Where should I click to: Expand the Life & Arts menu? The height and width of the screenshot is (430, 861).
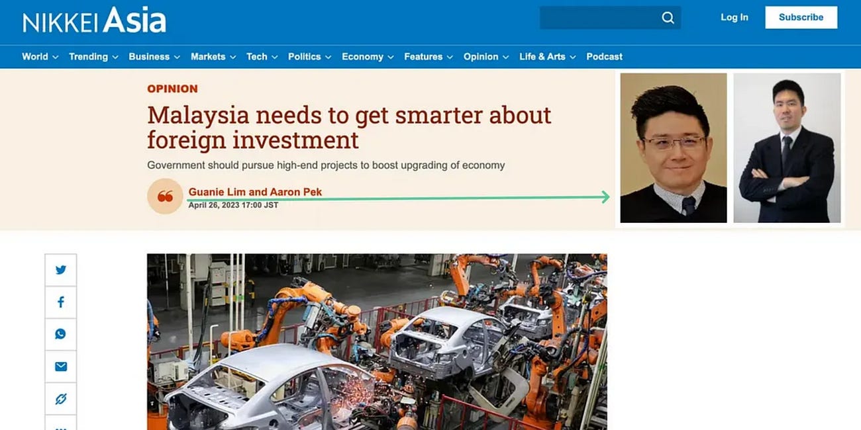548,57
